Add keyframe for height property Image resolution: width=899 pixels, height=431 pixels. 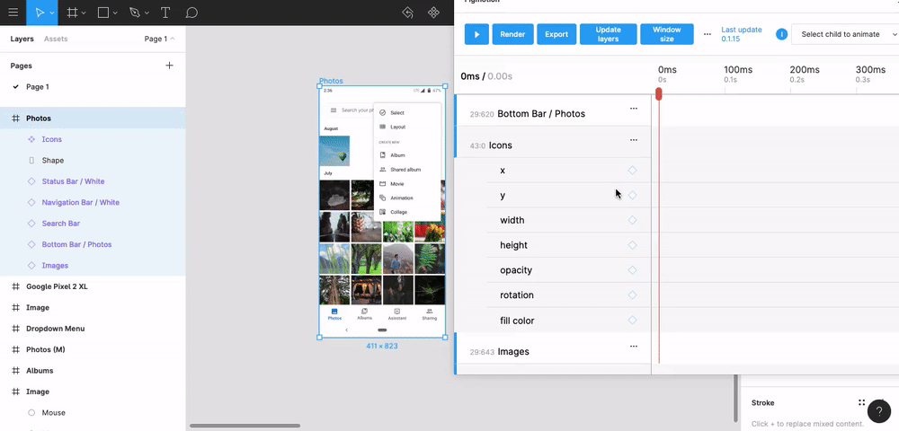point(632,245)
